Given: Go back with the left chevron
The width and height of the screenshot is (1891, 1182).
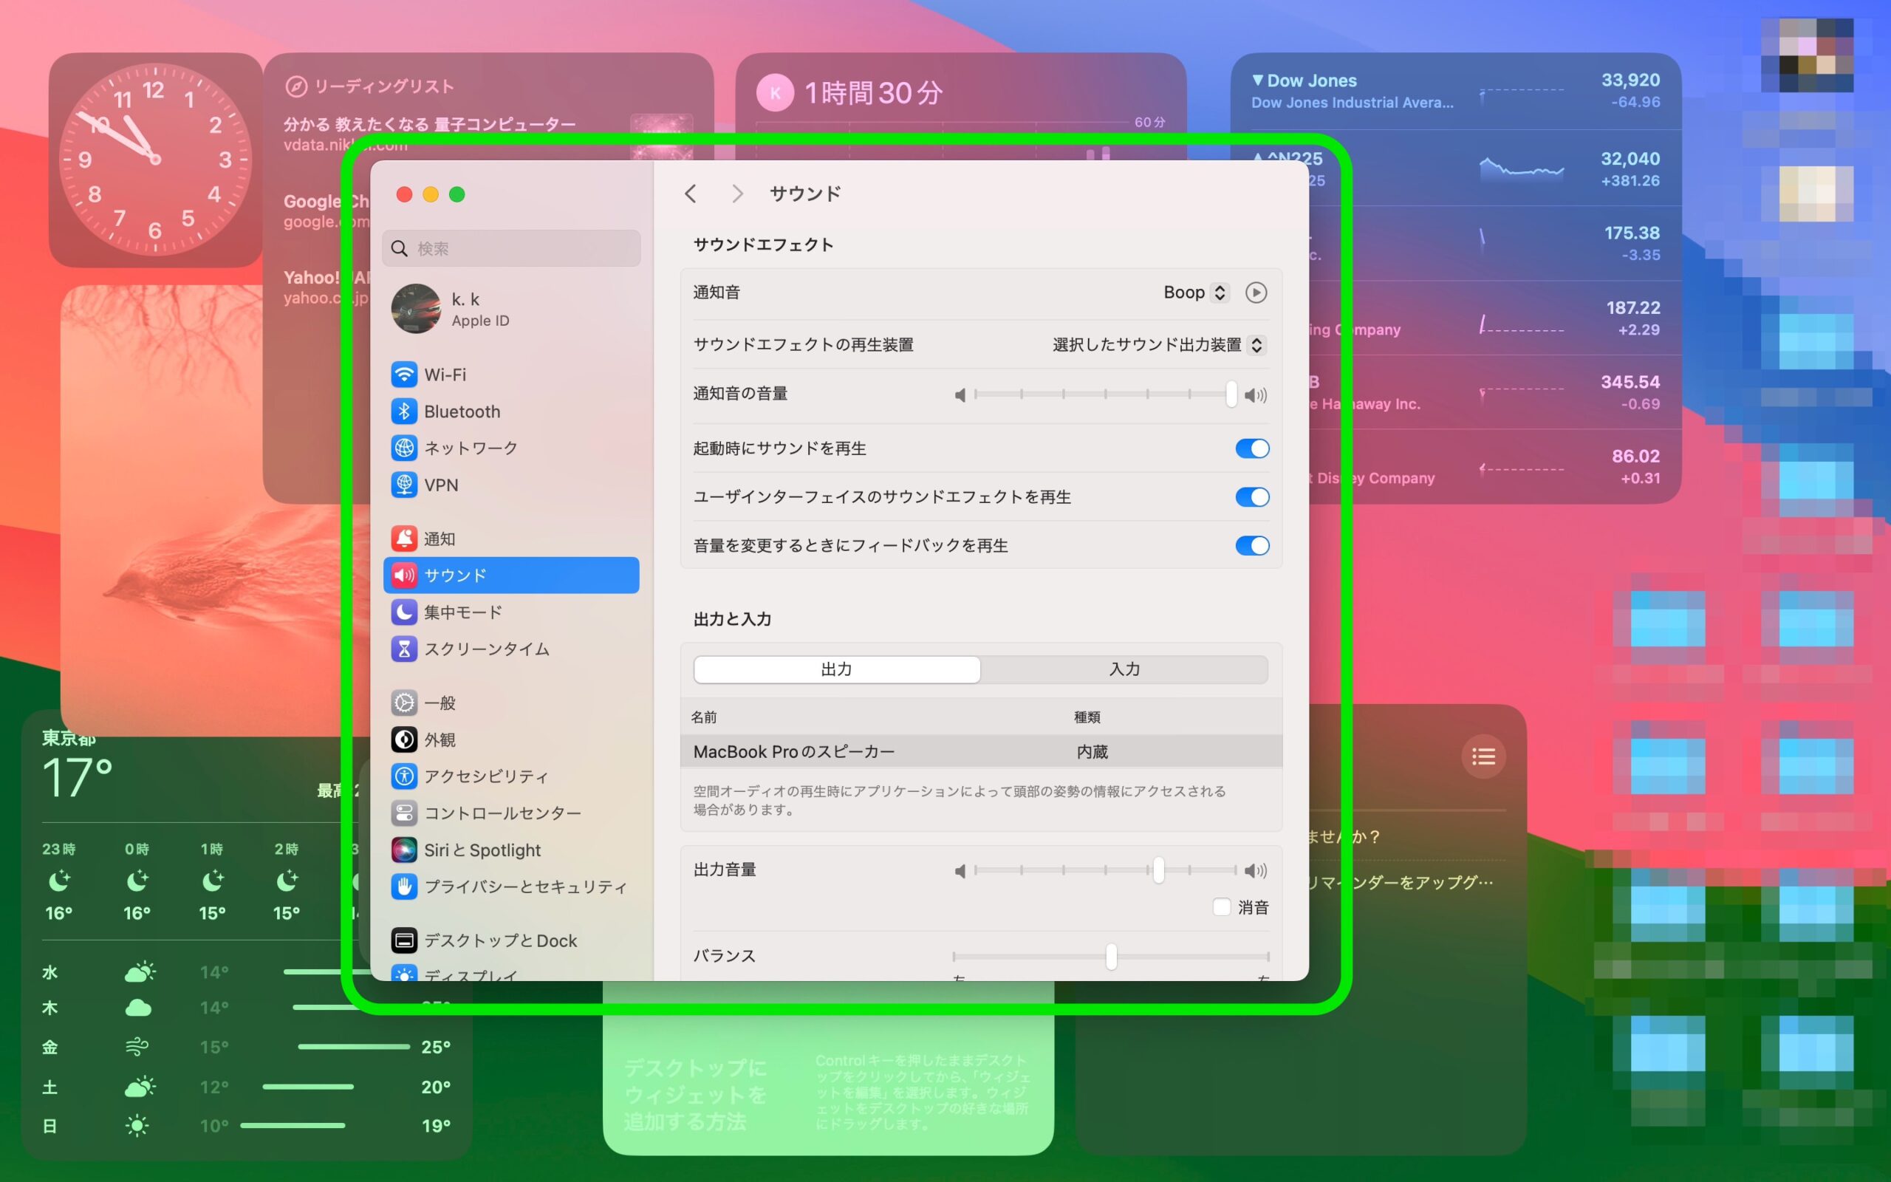Looking at the screenshot, I should click(690, 194).
